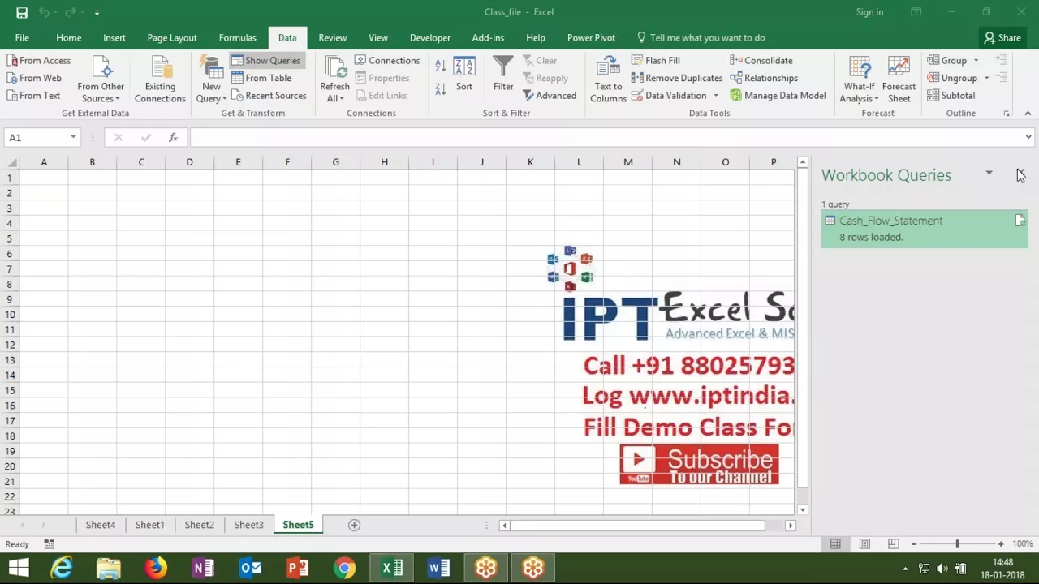1039x584 pixels.
Task: Open the Sort dialog
Action: (464, 74)
